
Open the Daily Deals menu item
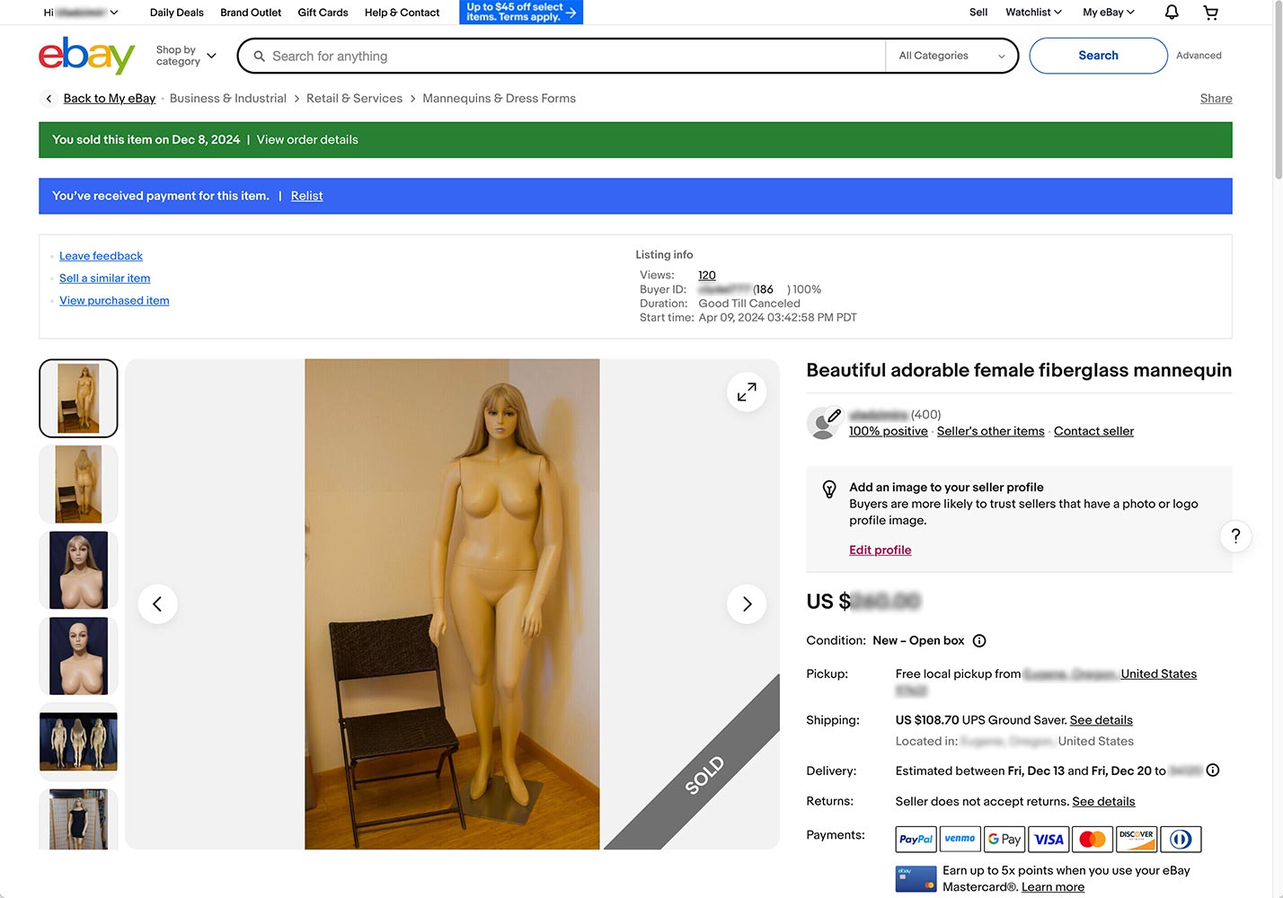coord(176,13)
